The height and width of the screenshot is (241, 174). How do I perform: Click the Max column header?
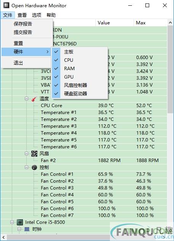click(150, 23)
